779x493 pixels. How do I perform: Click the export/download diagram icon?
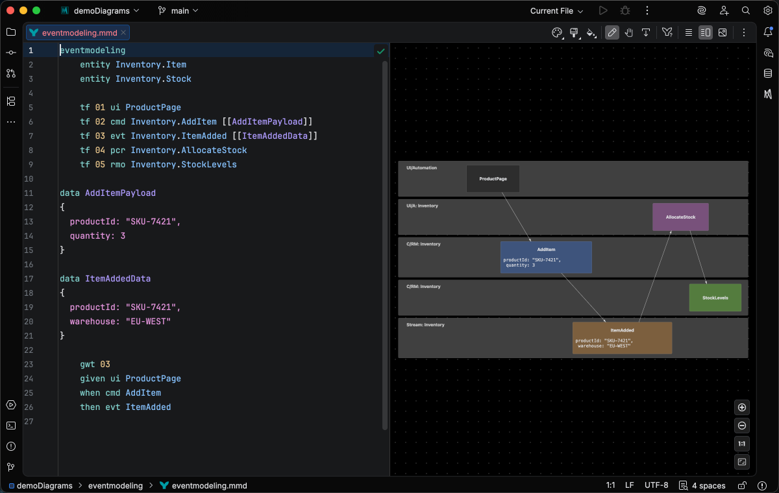(646, 32)
